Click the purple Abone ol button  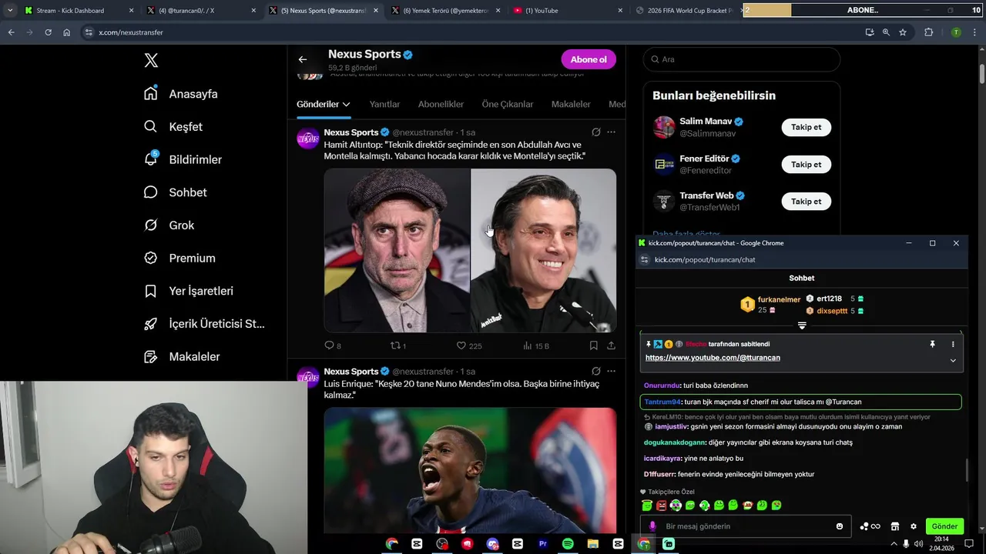(589, 59)
